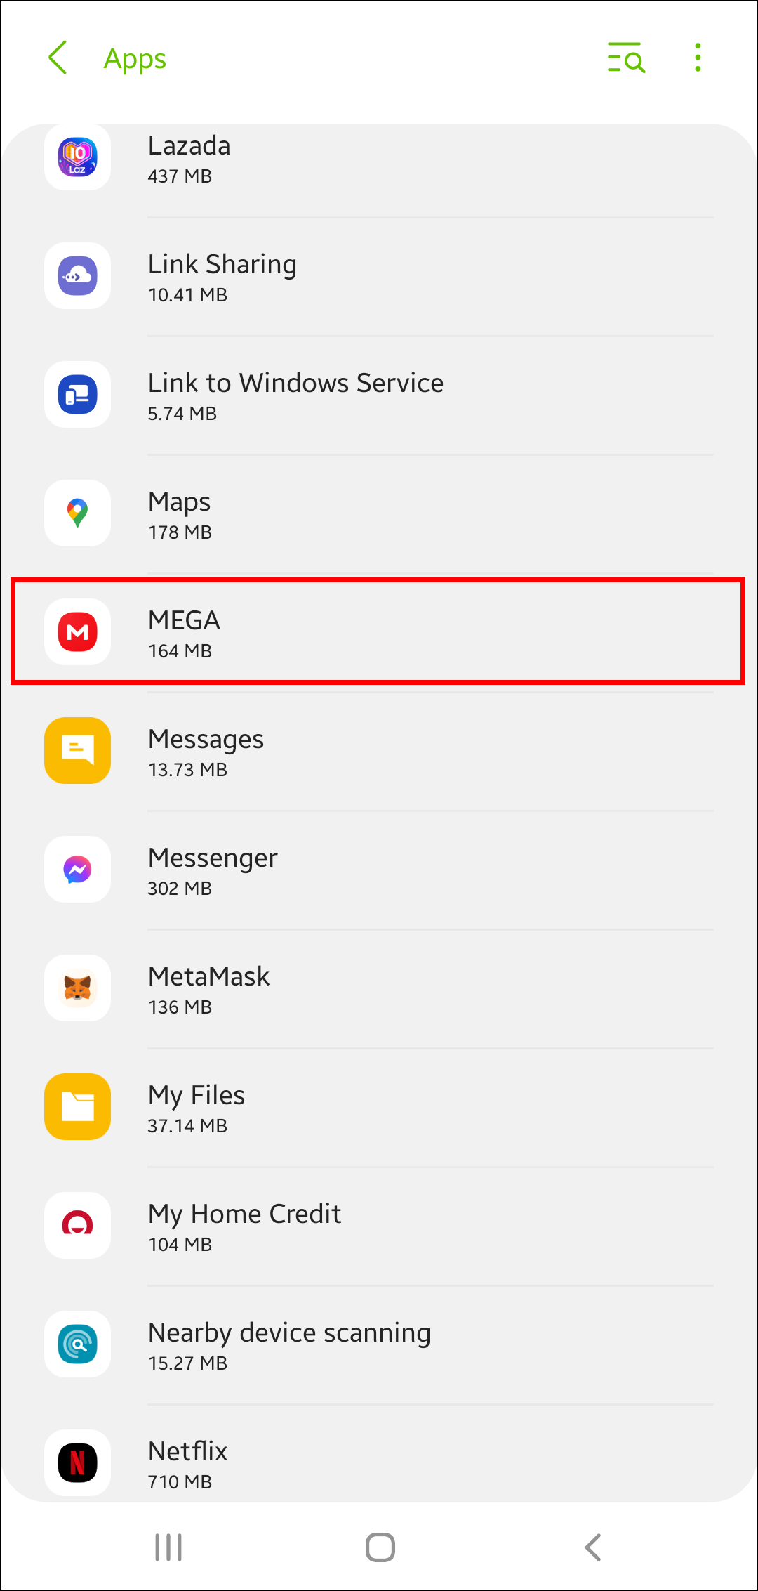Screen dimensions: 758x1591
Task: Select My Home Credit from the list
Action: click(x=244, y=1226)
